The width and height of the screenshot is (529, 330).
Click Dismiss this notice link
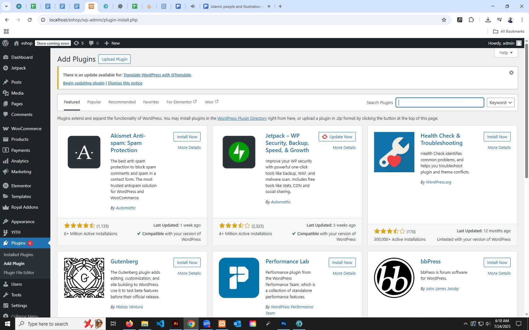click(x=125, y=83)
